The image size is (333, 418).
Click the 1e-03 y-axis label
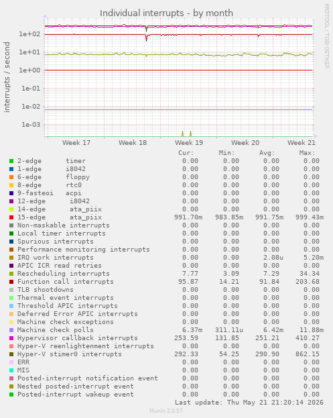(31, 125)
